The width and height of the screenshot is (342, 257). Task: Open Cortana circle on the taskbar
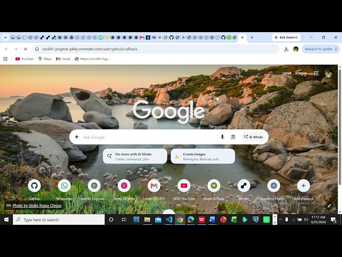111,220
